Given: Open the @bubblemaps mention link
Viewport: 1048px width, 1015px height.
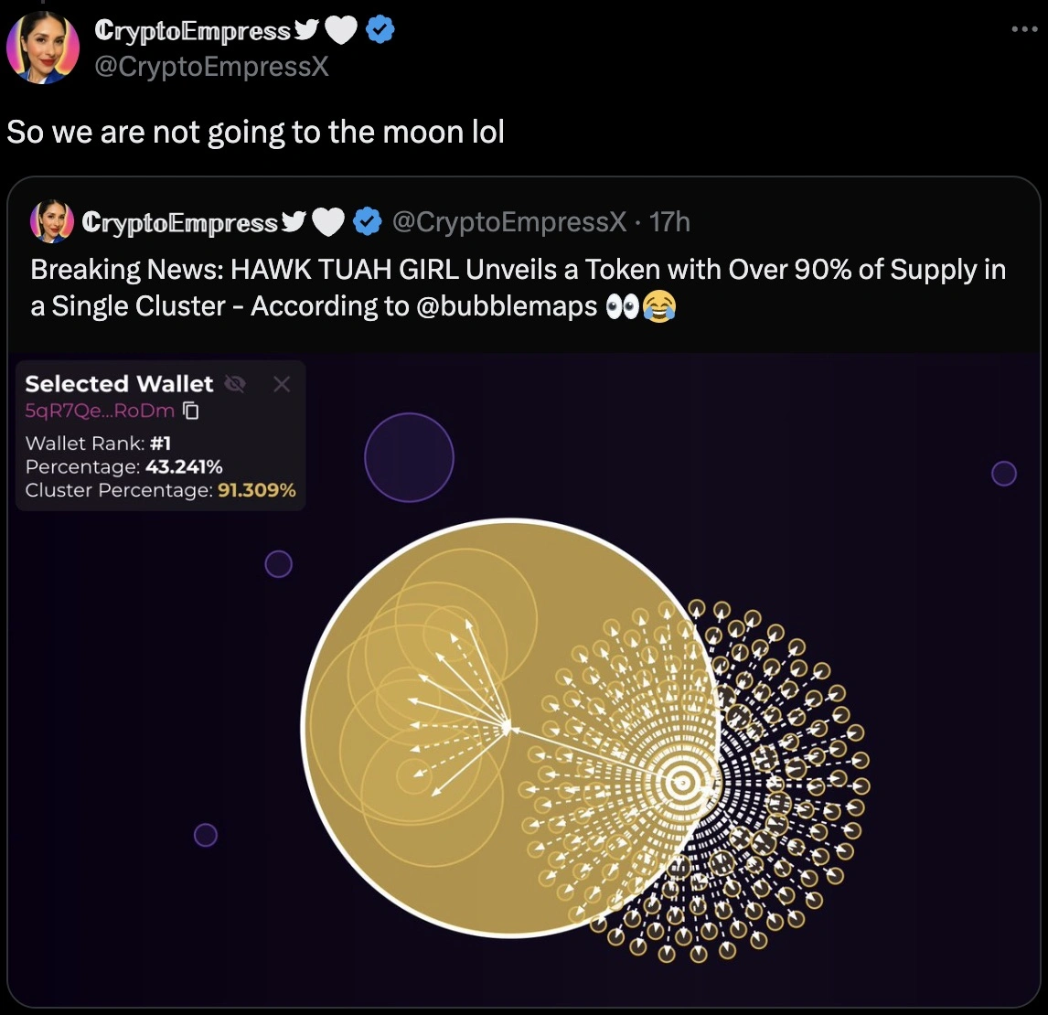Looking at the screenshot, I should [506, 306].
